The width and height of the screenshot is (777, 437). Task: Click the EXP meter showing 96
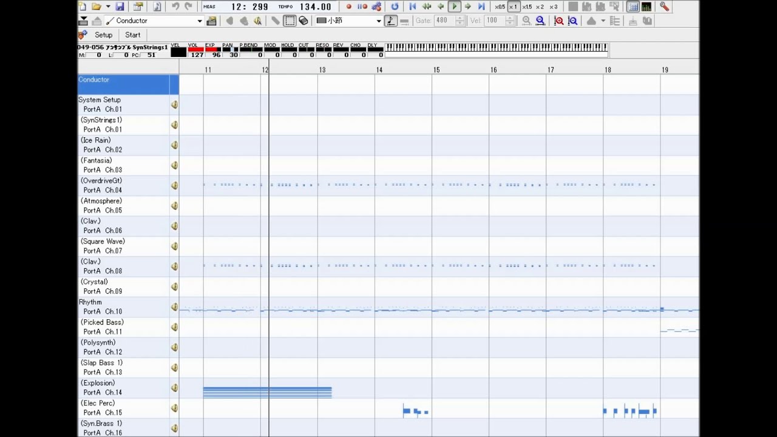tap(212, 51)
